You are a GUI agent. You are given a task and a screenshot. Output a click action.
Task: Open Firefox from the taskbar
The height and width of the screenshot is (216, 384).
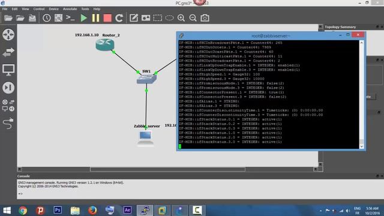(x=92, y=211)
